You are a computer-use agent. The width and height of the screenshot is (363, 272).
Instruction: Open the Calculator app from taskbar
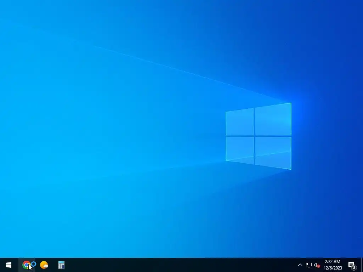pos(61,265)
